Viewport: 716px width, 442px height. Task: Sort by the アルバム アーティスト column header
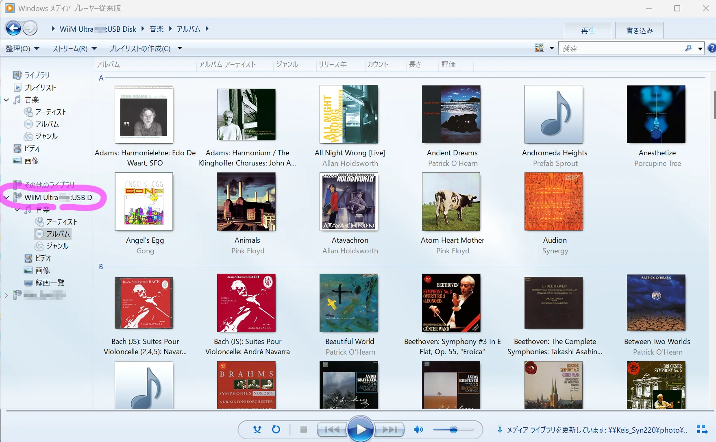point(227,65)
